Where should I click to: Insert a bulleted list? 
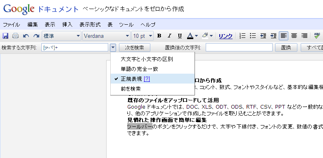pyautogui.click(x=253, y=36)
